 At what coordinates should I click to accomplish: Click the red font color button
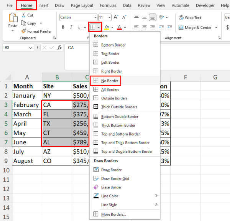pos(120,27)
